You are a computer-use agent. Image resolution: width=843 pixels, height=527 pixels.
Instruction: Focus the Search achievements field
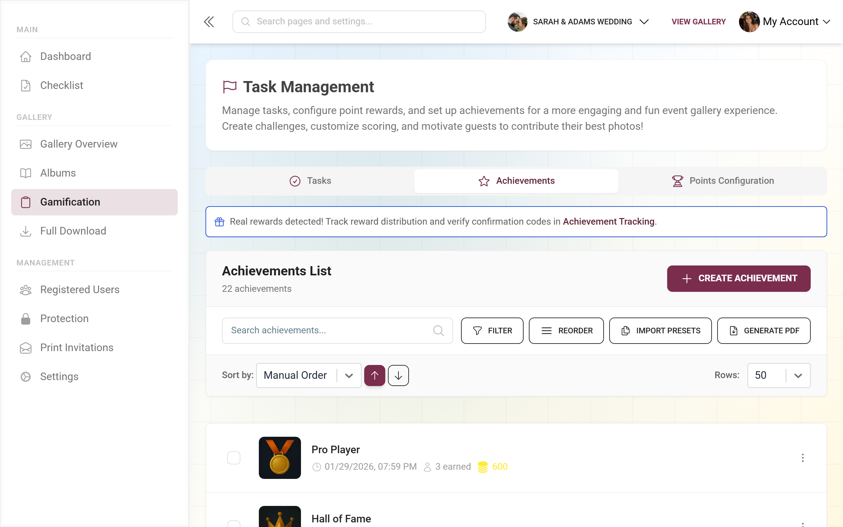pos(337,330)
